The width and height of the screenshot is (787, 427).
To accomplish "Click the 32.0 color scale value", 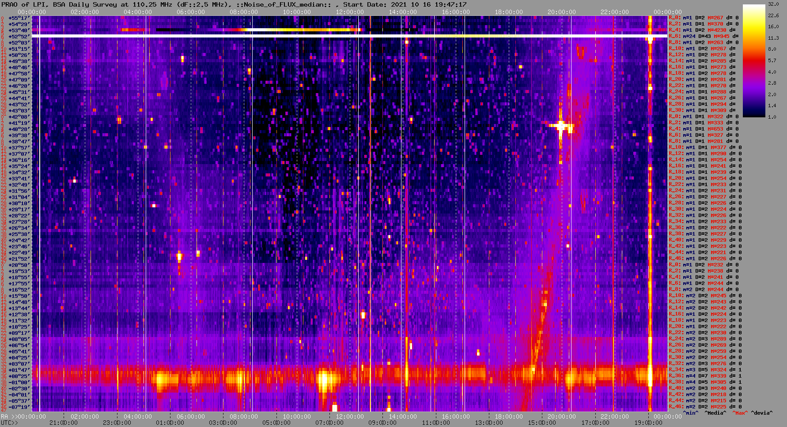I will [773, 4].
